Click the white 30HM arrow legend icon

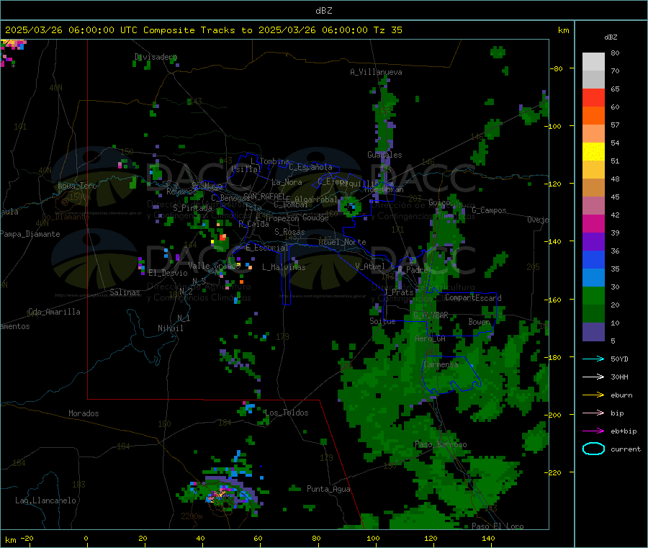click(x=593, y=377)
